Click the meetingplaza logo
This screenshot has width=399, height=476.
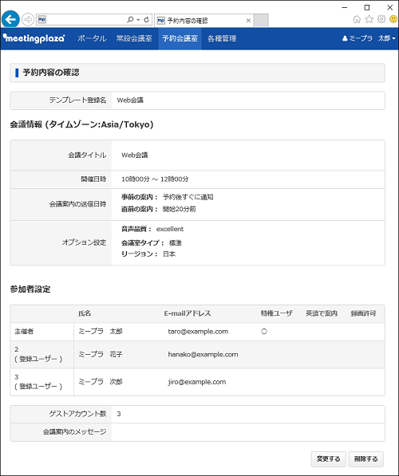pyautogui.click(x=34, y=38)
